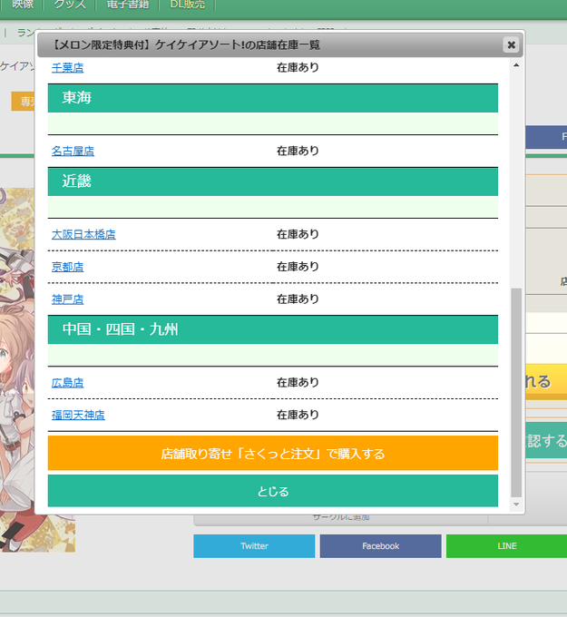This screenshot has height=617, width=567.
Task: Open the 千葉店 store link
Action: (x=68, y=68)
